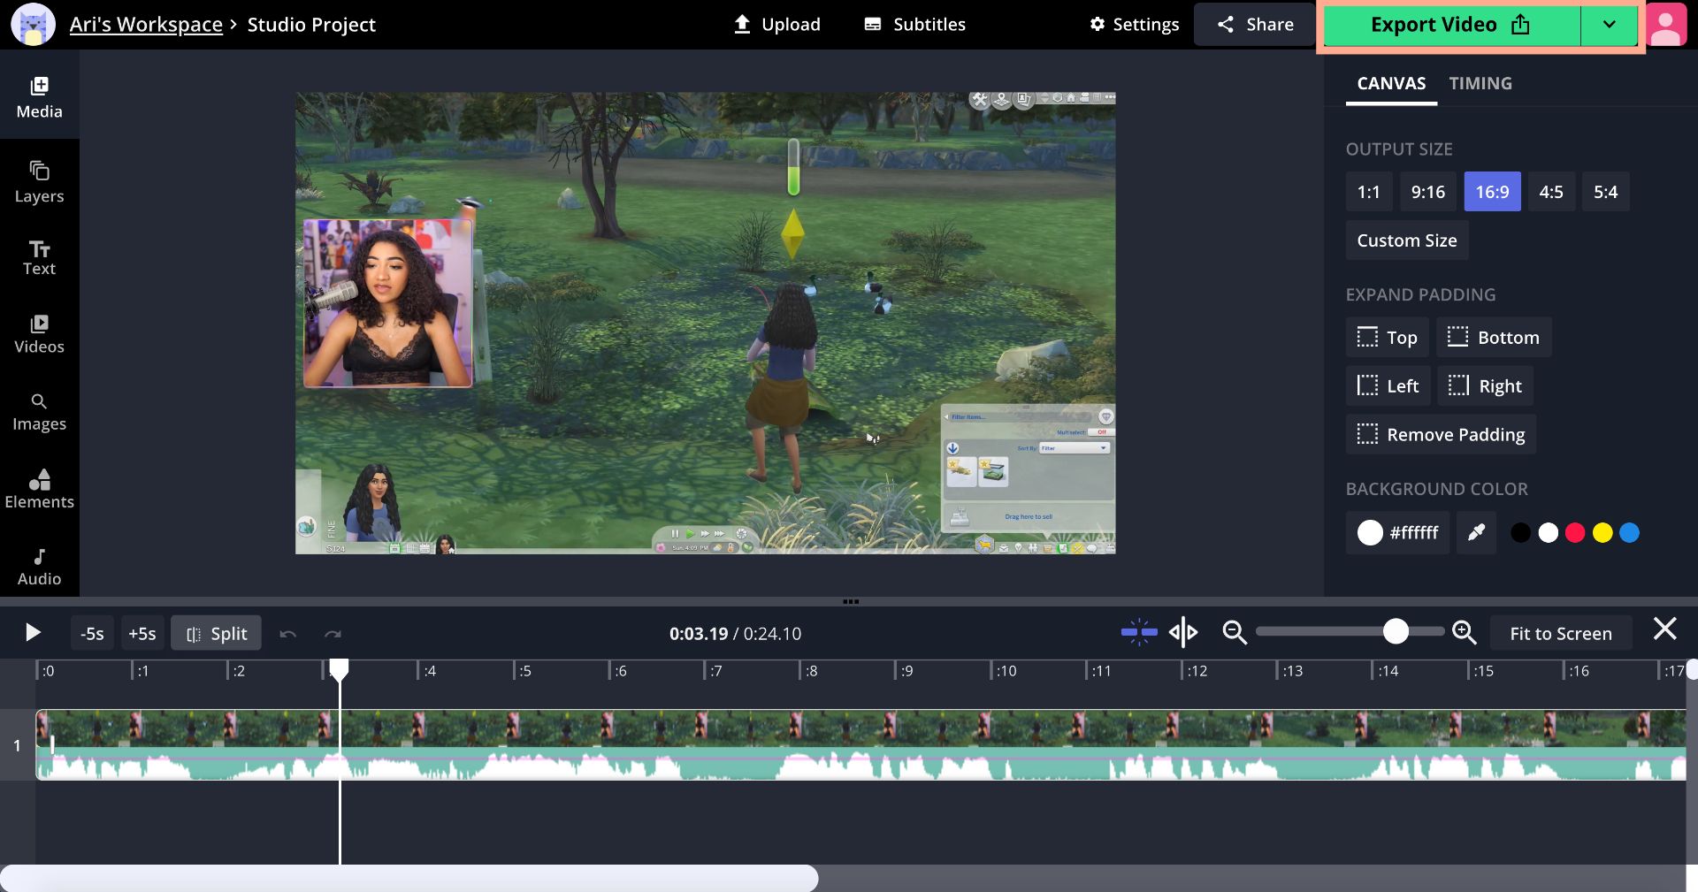Screen dimensions: 1698x892
Task: Click Remove Padding button
Action: tap(1442, 435)
